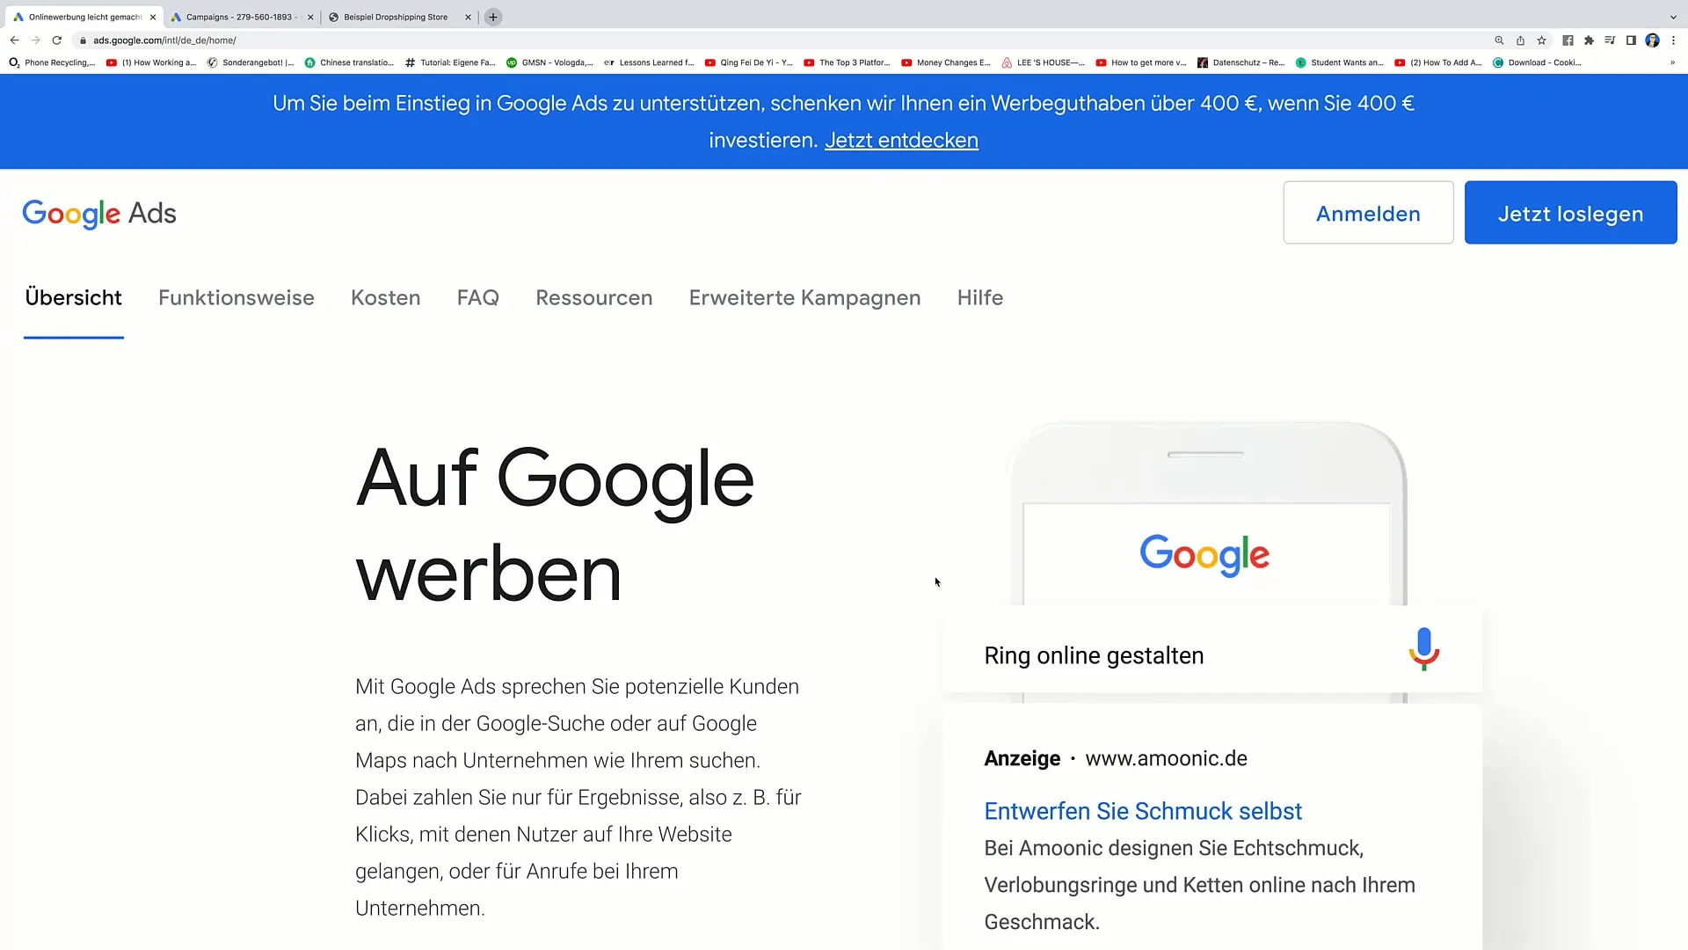Open the Lessons Learned bookmark
Screen dimensions: 1688x950
(x=649, y=62)
